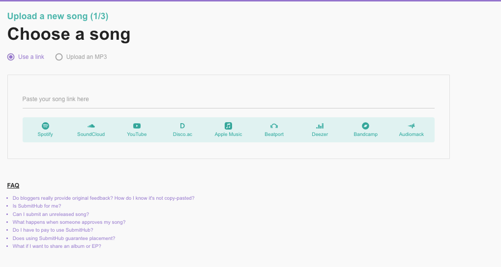Open share an album or EP question
This screenshot has height=267, width=501.
(x=57, y=246)
